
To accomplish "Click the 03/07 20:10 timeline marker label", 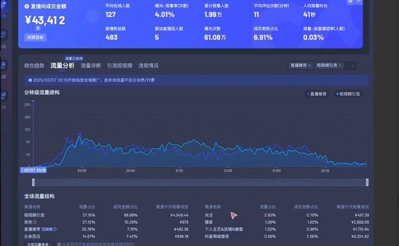I will pos(33,170).
